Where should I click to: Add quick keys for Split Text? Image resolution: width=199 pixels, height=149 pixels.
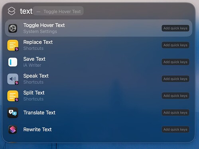[x=175, y=96]
